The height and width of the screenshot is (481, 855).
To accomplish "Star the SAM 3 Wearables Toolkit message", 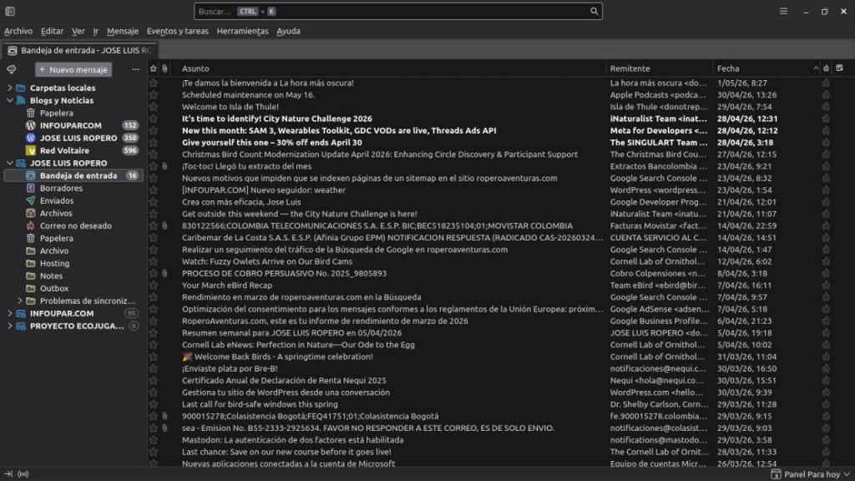I will point(154,131).
